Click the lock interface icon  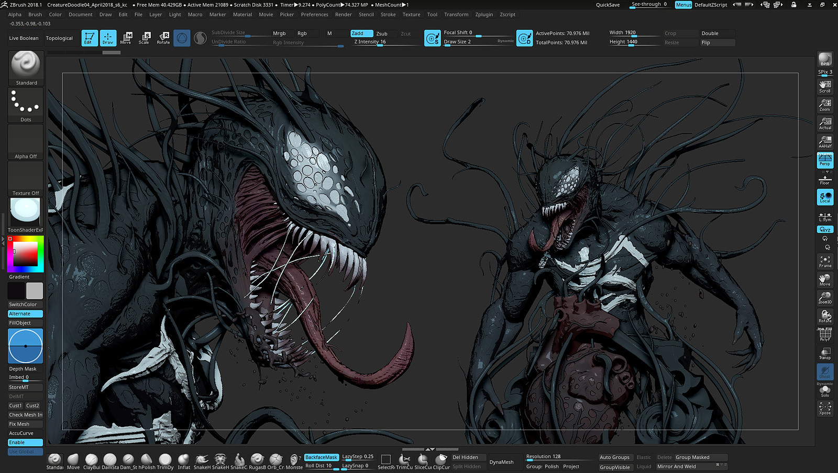794,5
